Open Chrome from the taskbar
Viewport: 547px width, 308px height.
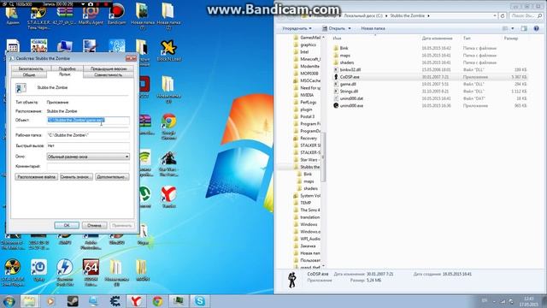pyautogui.click(x=157, y=301)
